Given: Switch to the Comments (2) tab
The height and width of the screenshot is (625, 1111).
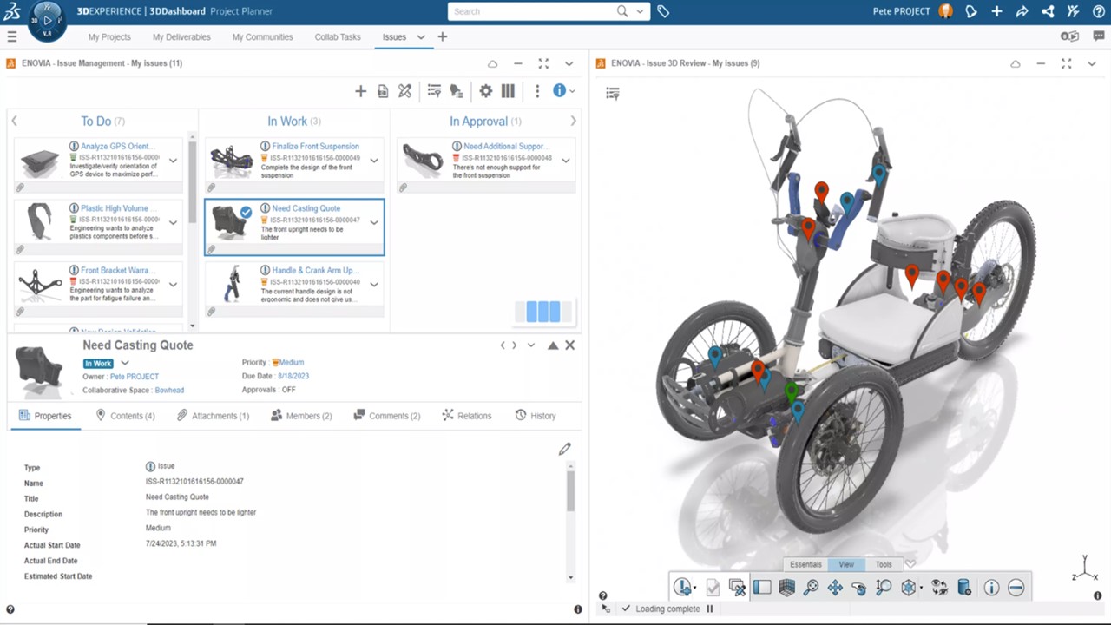Looking at the screenshot, I should click(387, 416).
